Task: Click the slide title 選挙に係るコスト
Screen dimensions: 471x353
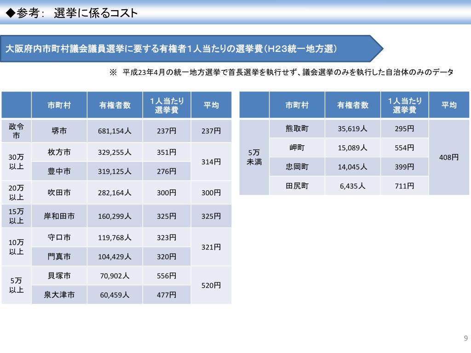Action: click(96, 13)
